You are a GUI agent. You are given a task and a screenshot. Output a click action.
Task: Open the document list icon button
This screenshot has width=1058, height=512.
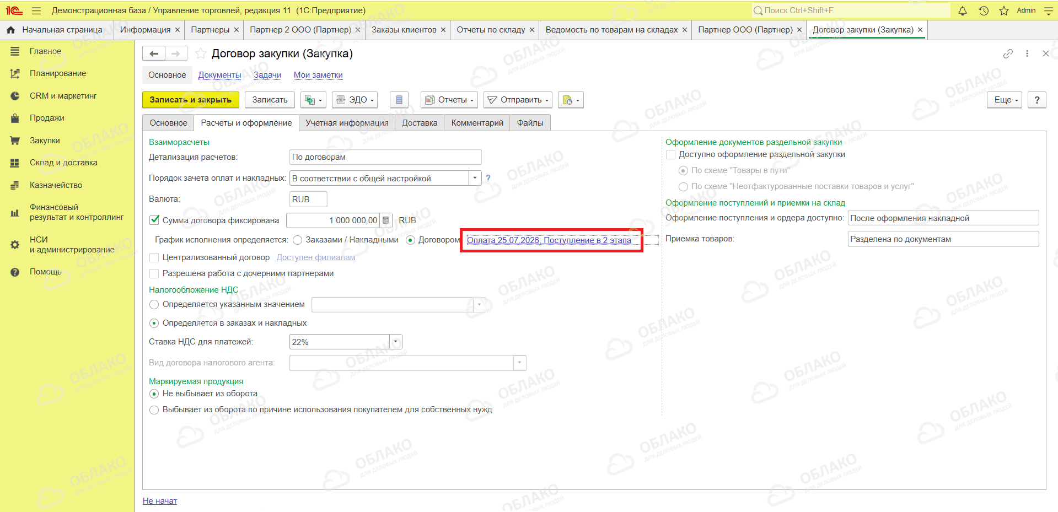click(x=399, y=100)
